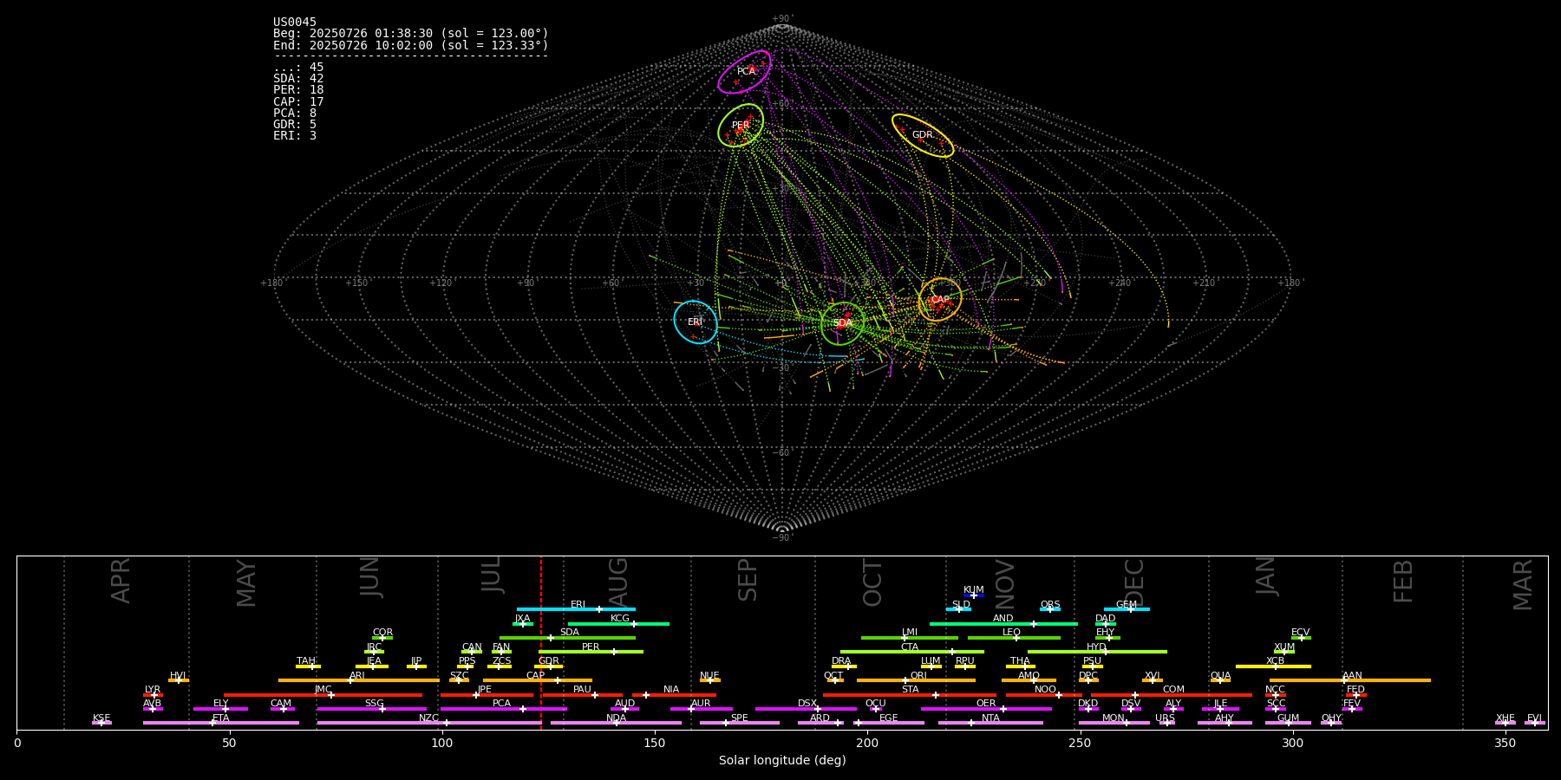Click the purple PCA bar in the timeline
Screen dimensions: 1561x780
point(503,709)
